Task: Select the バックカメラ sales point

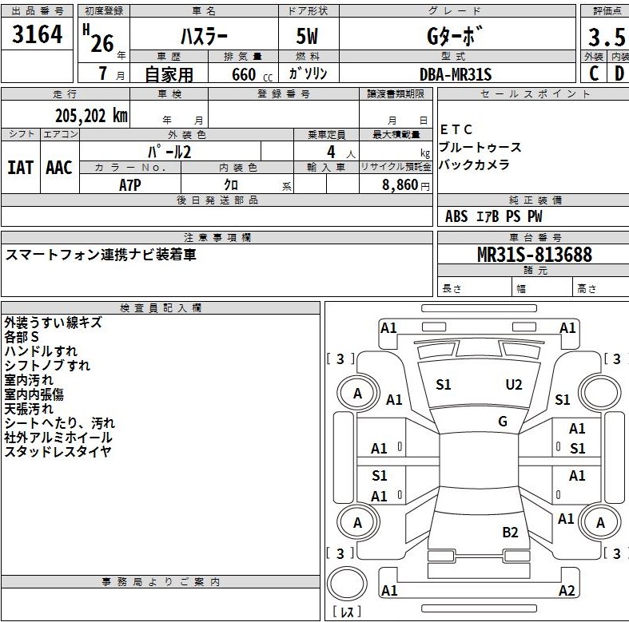Action: [474, 164]
